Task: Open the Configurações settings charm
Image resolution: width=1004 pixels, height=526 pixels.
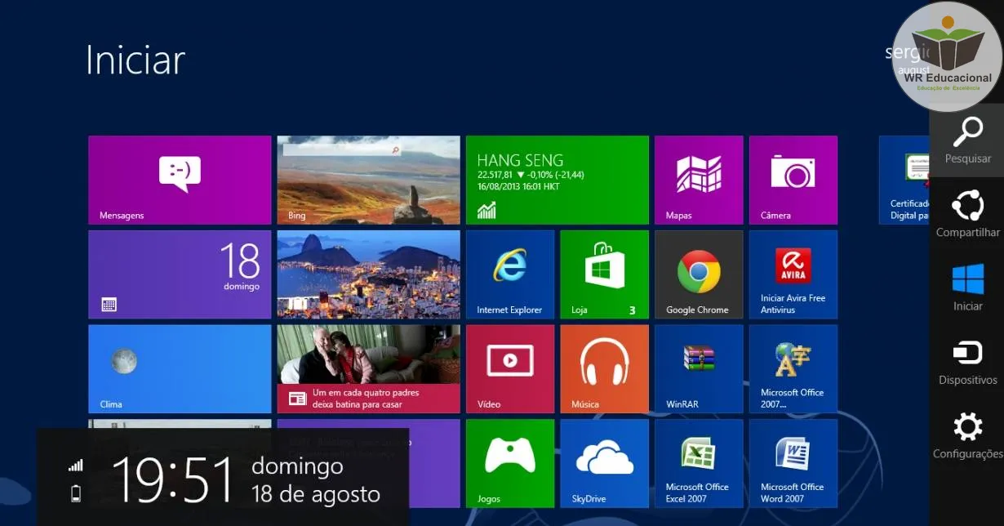Action: pos(968,436)
